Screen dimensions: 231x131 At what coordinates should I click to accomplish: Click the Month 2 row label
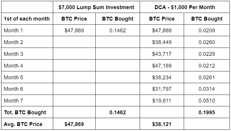13,42
